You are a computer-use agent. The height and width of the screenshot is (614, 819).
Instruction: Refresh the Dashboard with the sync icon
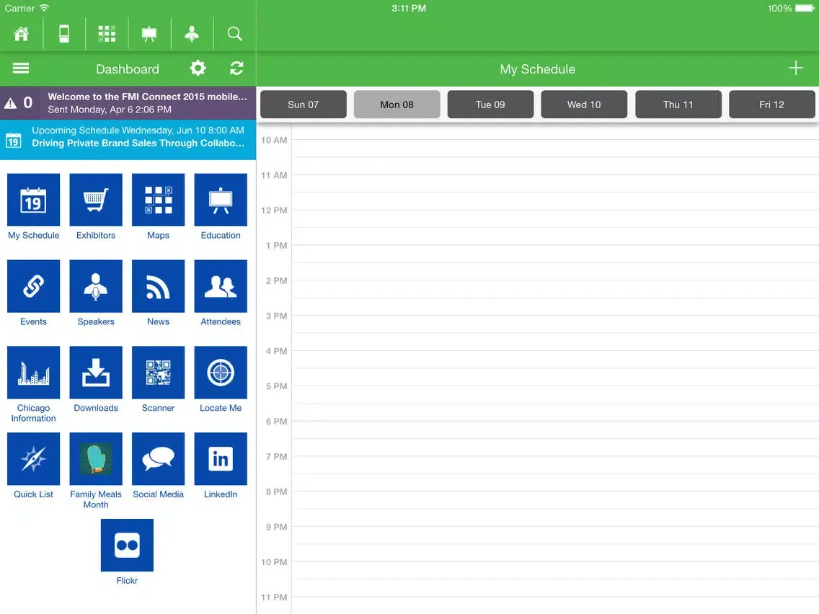pos(236,68)
